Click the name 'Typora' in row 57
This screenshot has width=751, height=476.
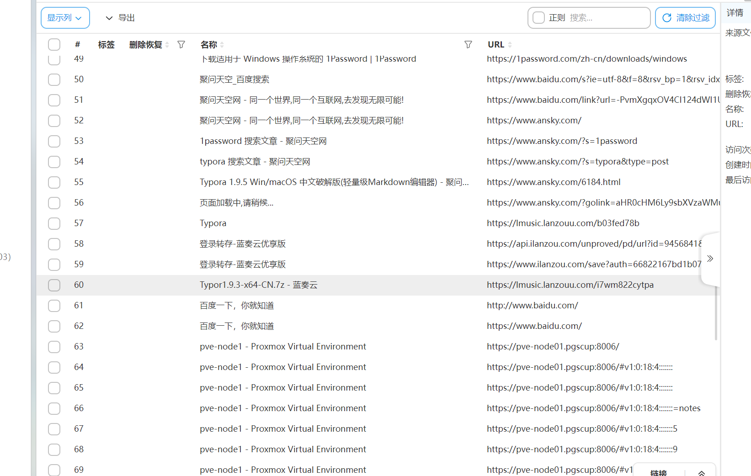tap(213, 223)
